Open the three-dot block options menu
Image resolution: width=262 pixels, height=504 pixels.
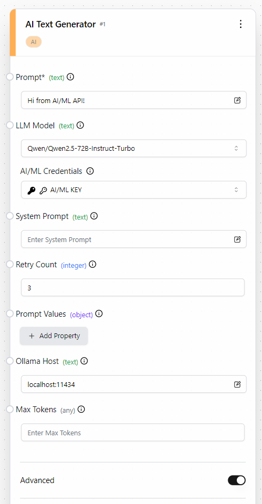click(x=241, y=25)
